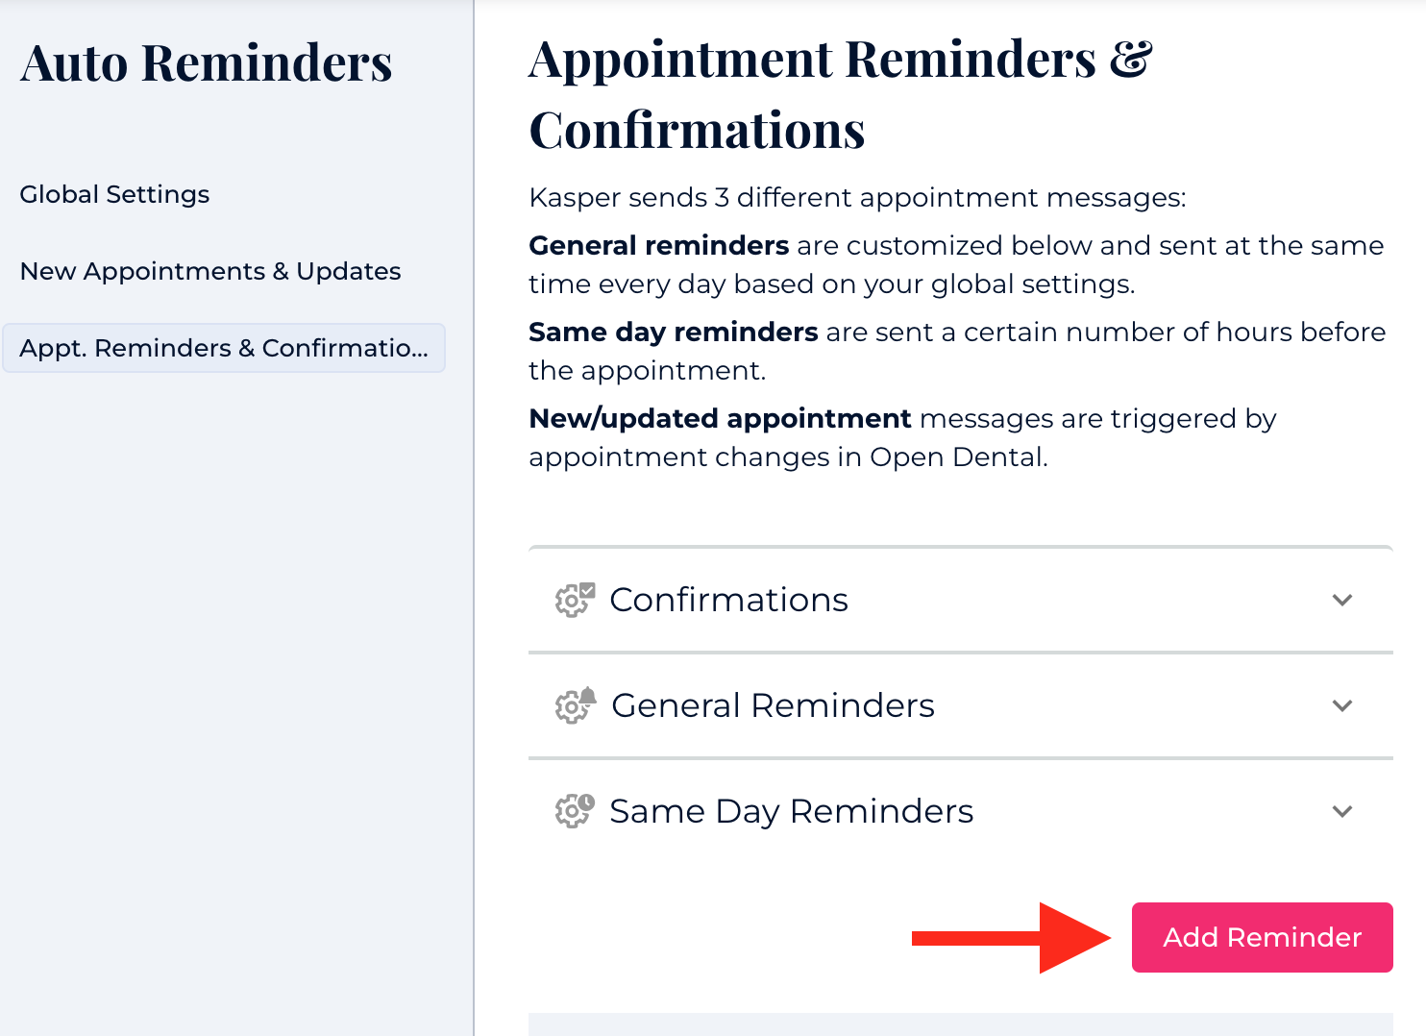Go to New Appointments & Updates
This screenshot has width=1426, height=1036.
pos(210,271)
